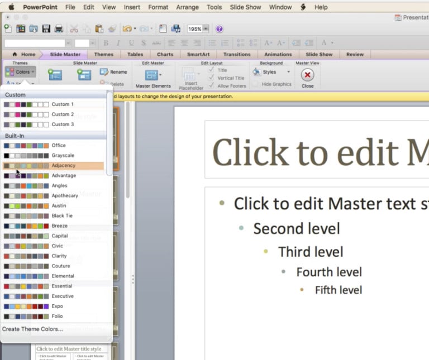The width and height of the screenshot is (429, 360).
Task: Toggle the Allow Footers checkbox
Action: click(211, 85)
